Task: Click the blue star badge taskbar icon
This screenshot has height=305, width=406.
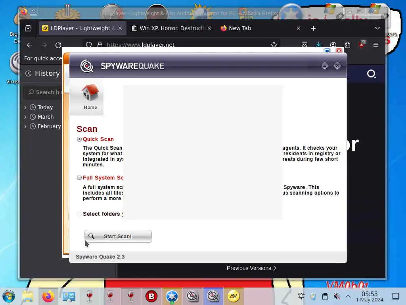Action: click(x=172, y=296)
